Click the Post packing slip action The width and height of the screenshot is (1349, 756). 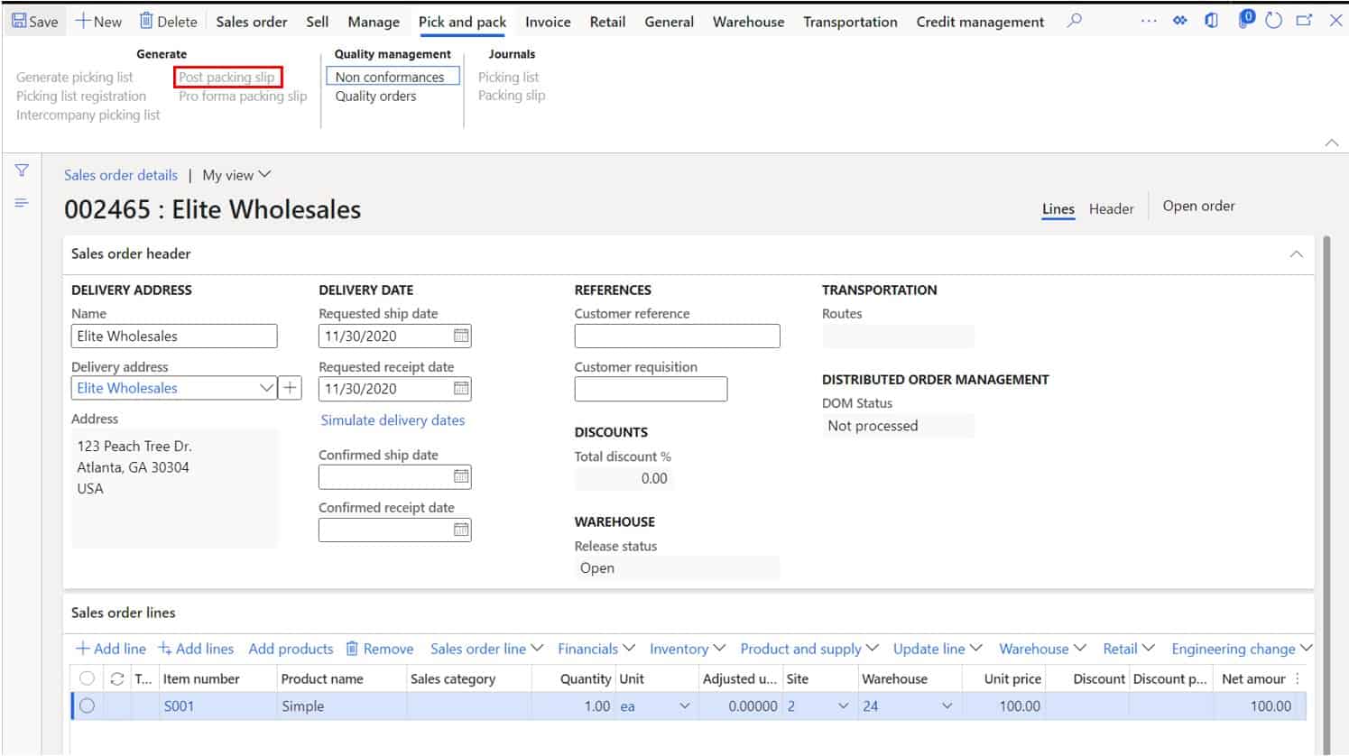point(227,77)
